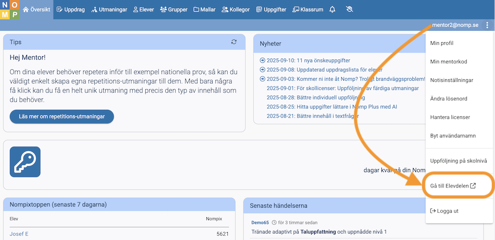Go to the Uppdrag tab
495x240 pixels.
pyautogui.click(x=70, y=9)
